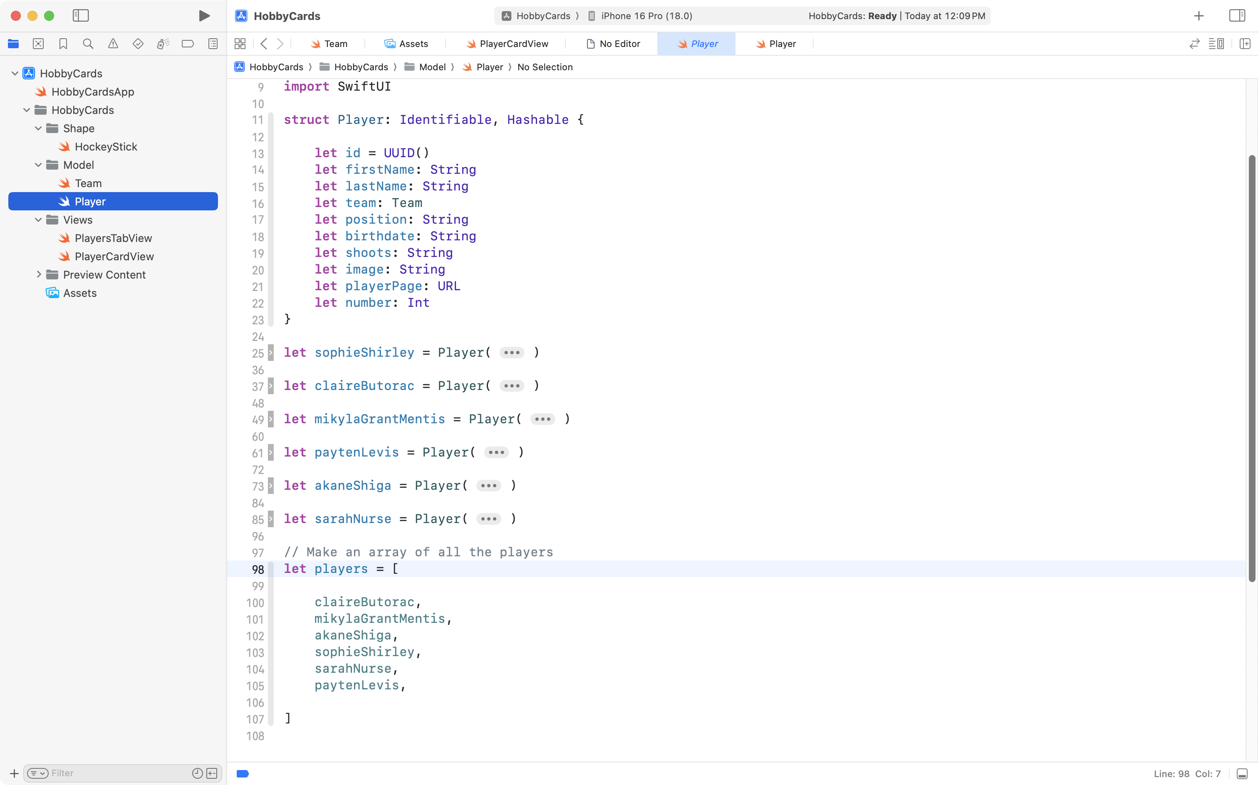The image size is (1258, 785).
Task: Run the HobbyCards project
Action: (204, 15)
